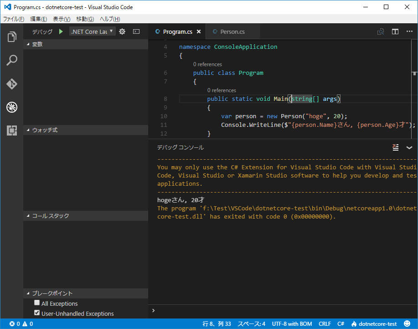The height and width of the screenshot is (329, 418).
Task: Open the 表示(V) menu
Action: (x=62, y=19)
